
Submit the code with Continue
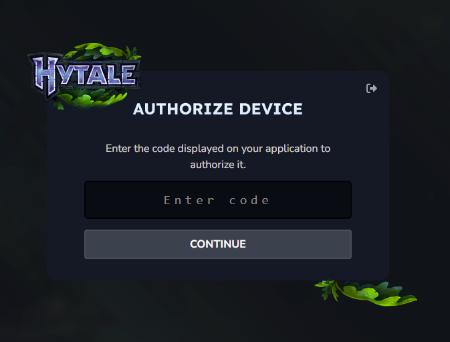click(218, 244)
